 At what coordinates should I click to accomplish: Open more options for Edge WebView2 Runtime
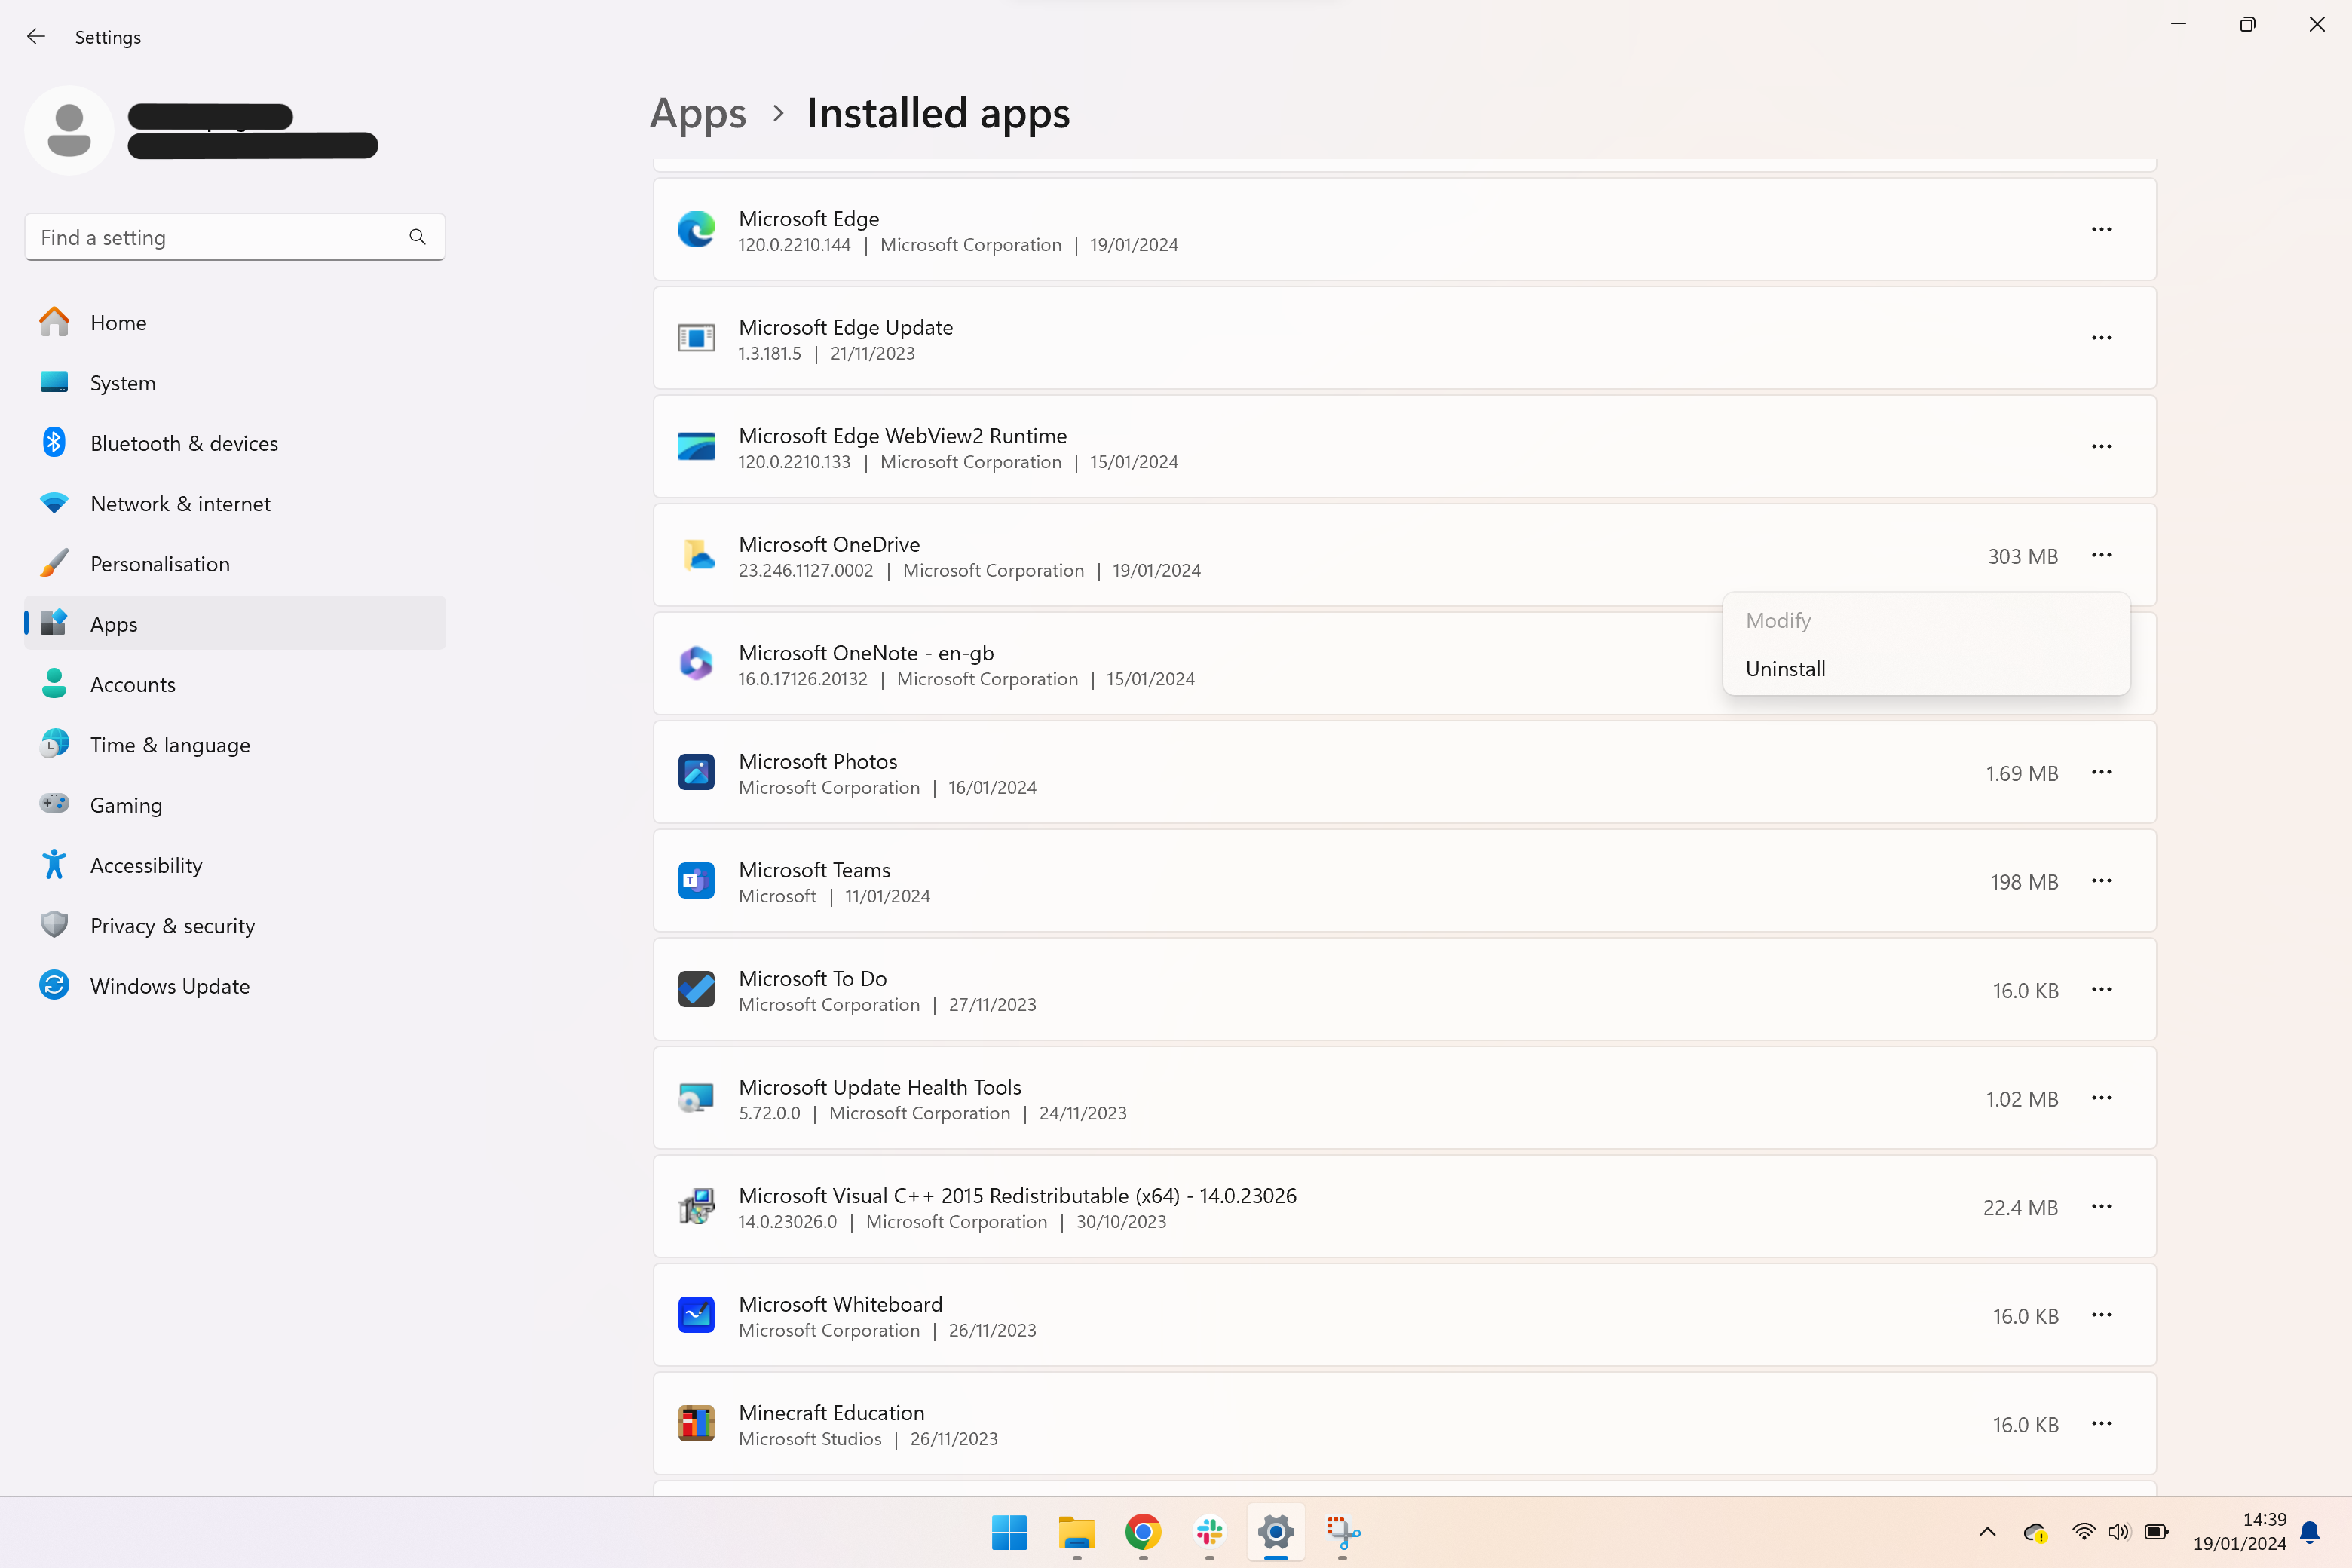(x=2101, y=446)
